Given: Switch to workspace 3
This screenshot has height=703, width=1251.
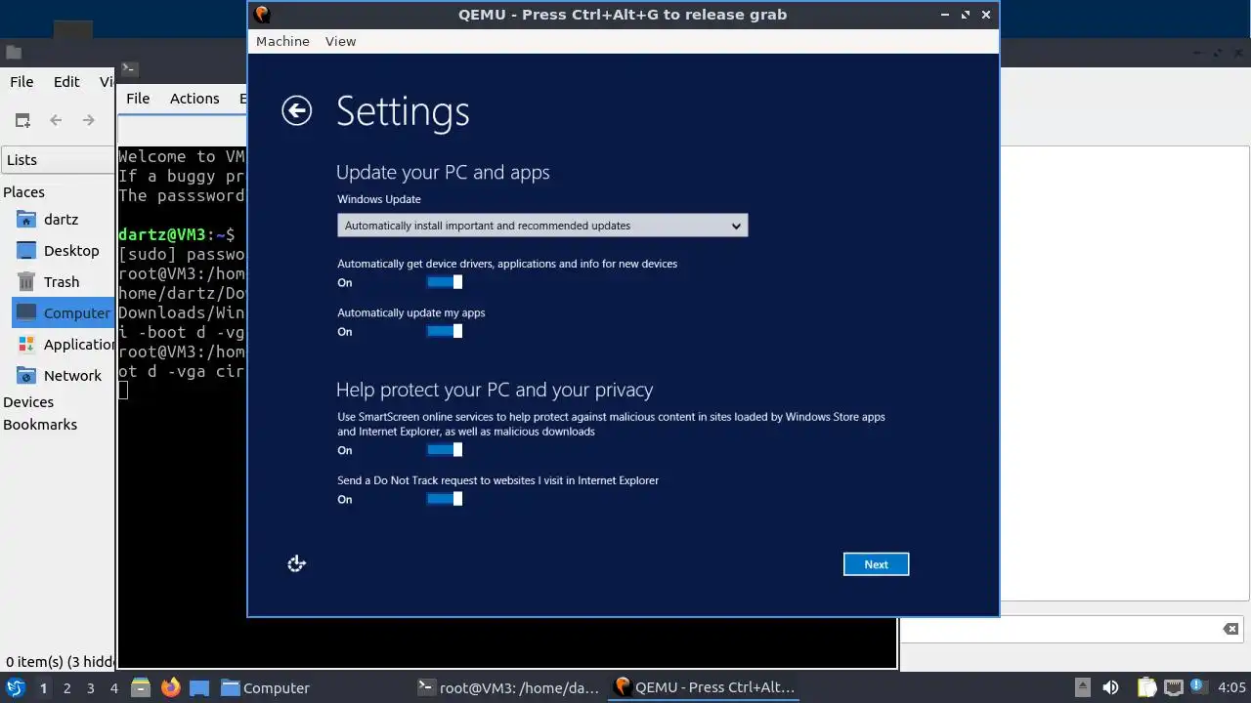Looking at the screenshot, I should pos(90,688).
